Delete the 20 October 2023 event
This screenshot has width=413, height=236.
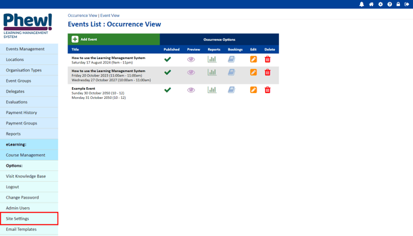click(x=267, y=72)
